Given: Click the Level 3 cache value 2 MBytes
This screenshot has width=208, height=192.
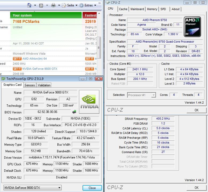Looking at the screenshot, I should click(189, 84).
